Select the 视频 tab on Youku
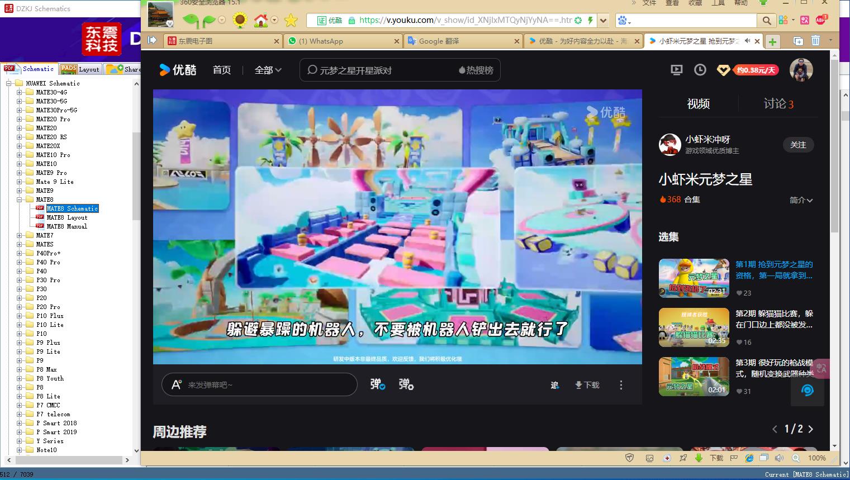This screenshot has width=850, height=480. [699, 103]
